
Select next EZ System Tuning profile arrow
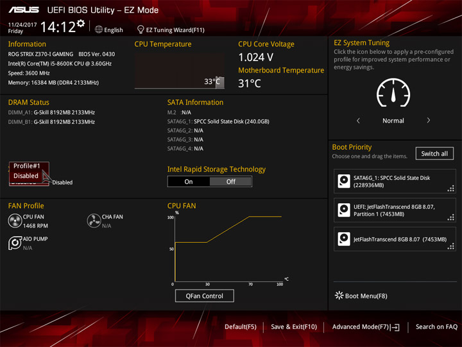pyautogui.click(x=429, y=120)
